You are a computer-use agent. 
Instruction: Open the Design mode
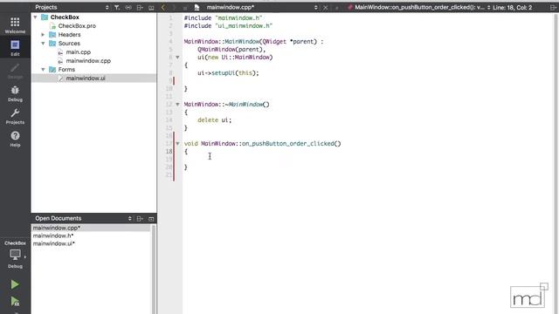(15, 71)
